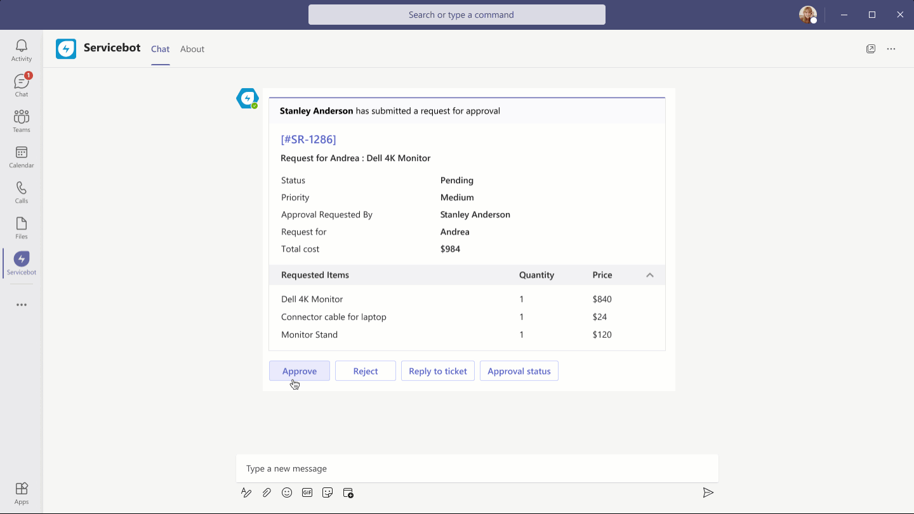Image resolution: width=914 pixels, height=514 pixels.
Task: Pop out the chat window
Action: 871,49
